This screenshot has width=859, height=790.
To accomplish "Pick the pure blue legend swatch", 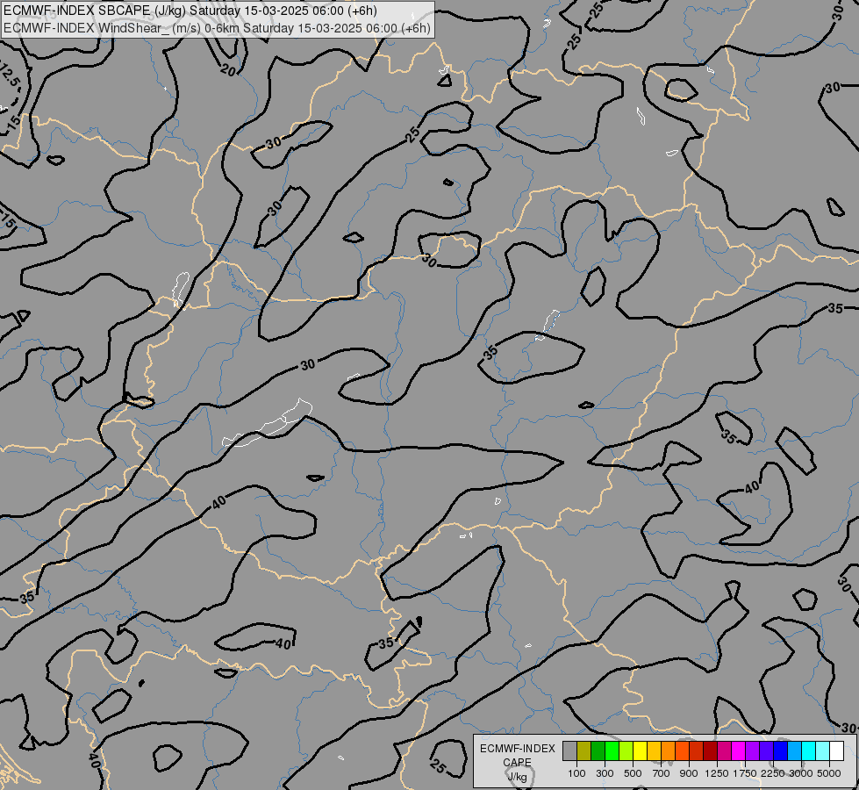I will [781, 750].
